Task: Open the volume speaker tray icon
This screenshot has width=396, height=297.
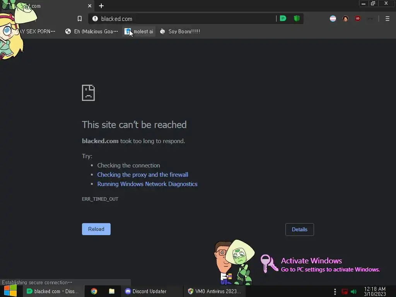Action: (x=353, y=292)
